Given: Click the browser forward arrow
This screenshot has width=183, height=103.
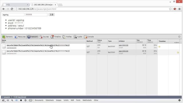Looking at the screenshot, I should coord(8,9).
